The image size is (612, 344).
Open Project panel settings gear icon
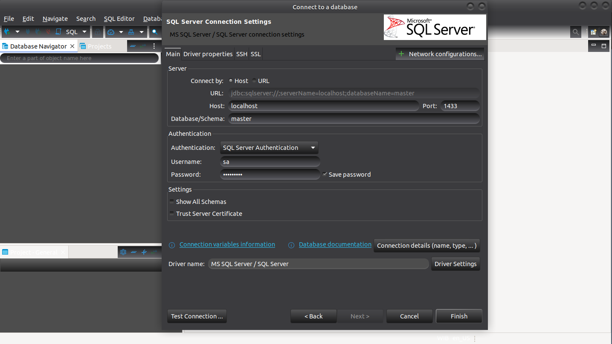coord(123,252)
